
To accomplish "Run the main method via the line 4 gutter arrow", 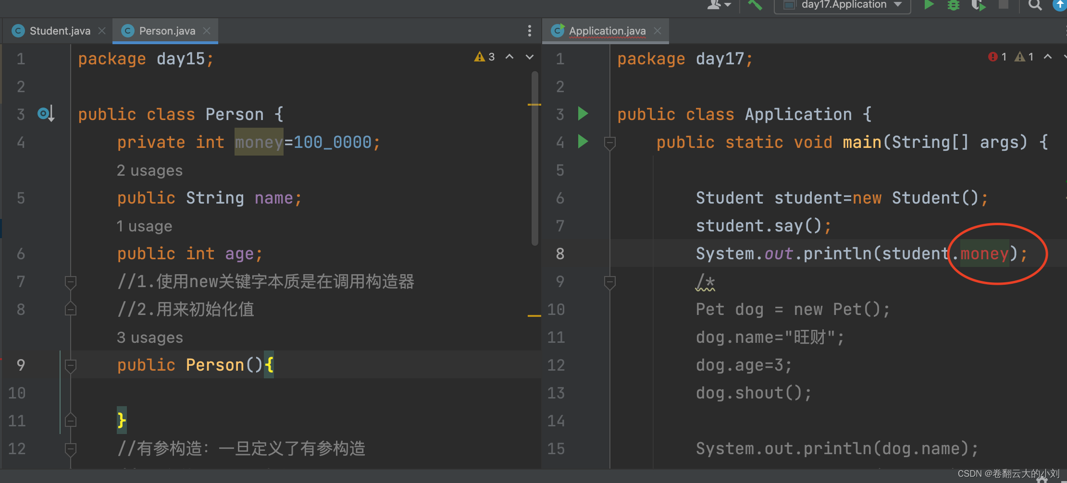I will [583, 142].
